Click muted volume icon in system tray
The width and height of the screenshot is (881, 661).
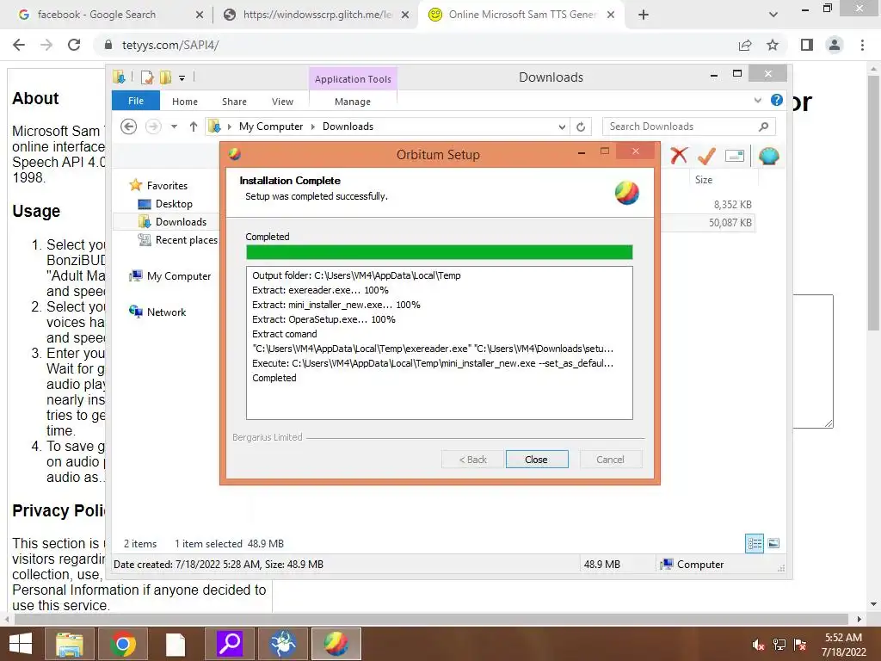(759, 645)
